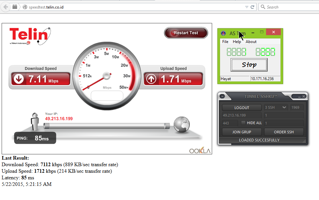The width and height of the screenshot is (319, 200).
Task: Click the IP address 49.213.16.199 in red
Action: 59,119
